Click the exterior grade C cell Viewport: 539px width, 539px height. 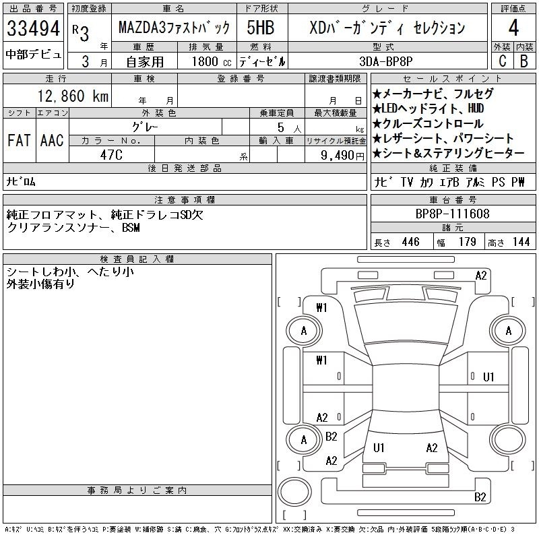tap(502, 60)
